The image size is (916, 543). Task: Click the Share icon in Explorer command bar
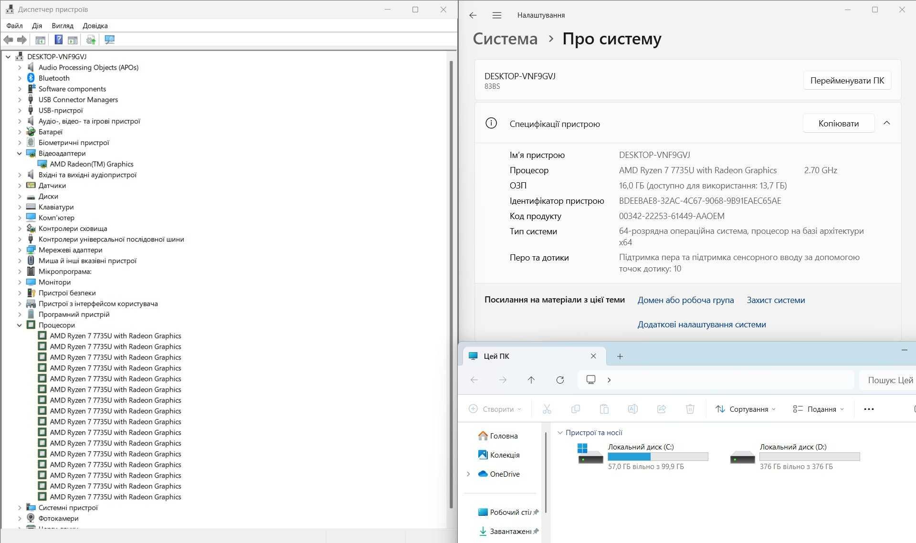662,409
